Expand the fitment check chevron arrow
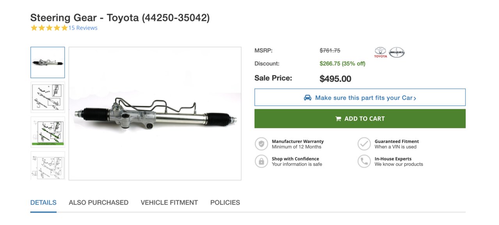Screen dimensions: 499x225 coord(415,98)
